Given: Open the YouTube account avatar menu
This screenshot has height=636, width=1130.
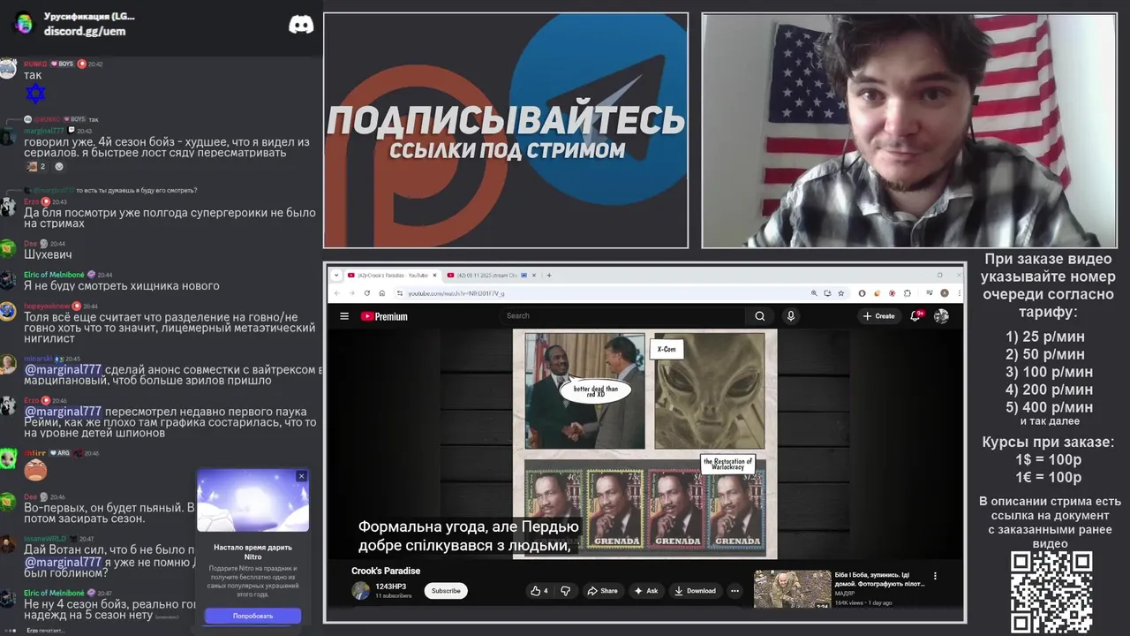Looking at the screenshot, I should tap(942, 316).
